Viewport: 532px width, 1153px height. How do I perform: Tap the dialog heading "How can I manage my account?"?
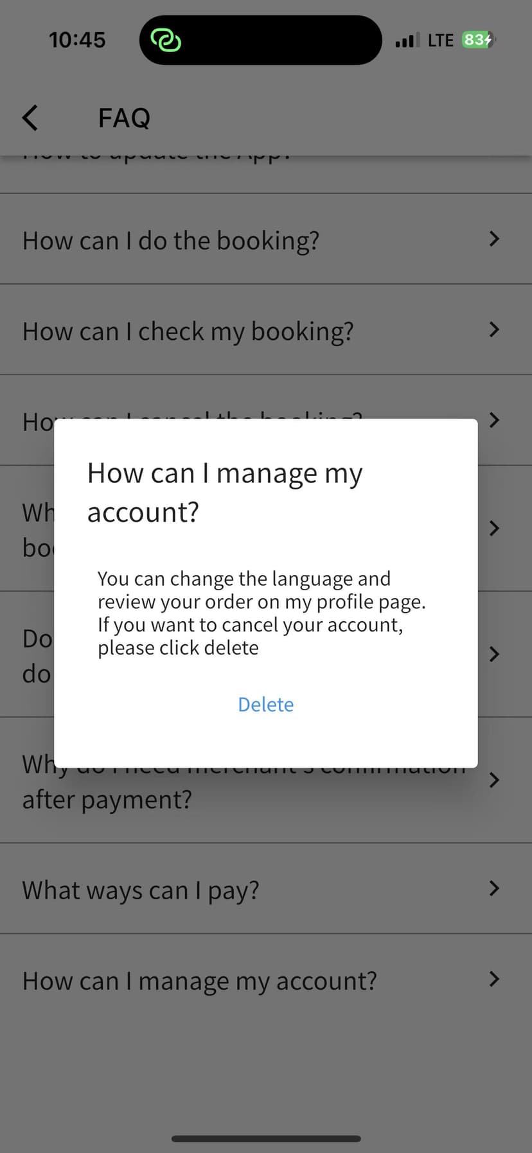point(225,492)
